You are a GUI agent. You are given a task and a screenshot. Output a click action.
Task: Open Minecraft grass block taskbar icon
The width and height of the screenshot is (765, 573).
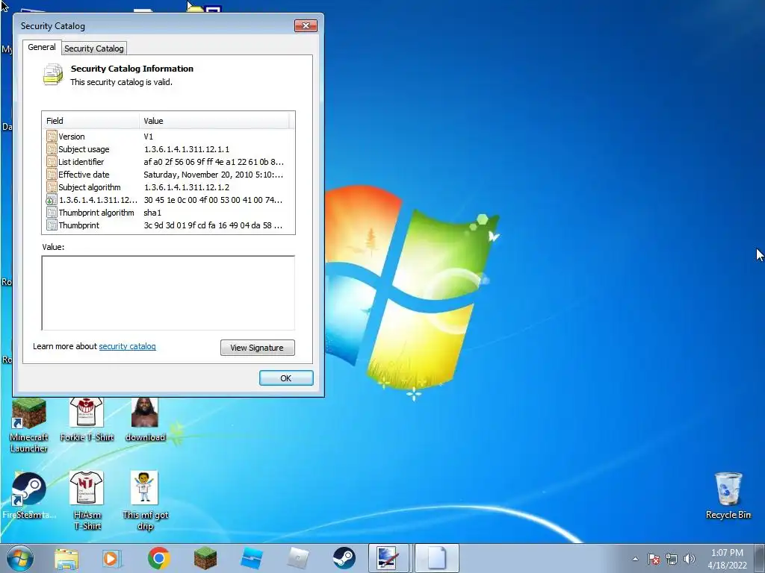point(205,558)
